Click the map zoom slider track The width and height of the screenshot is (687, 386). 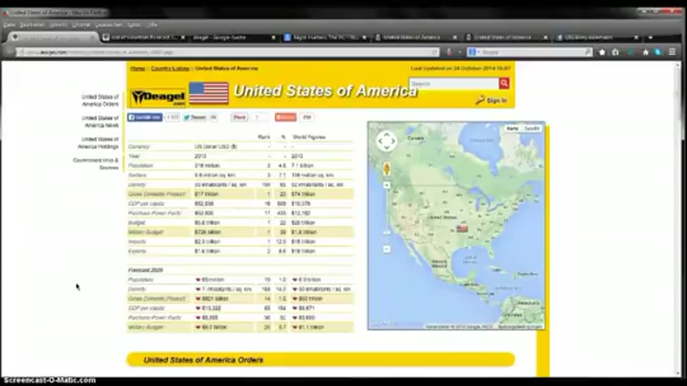click(x=386, y=217)
